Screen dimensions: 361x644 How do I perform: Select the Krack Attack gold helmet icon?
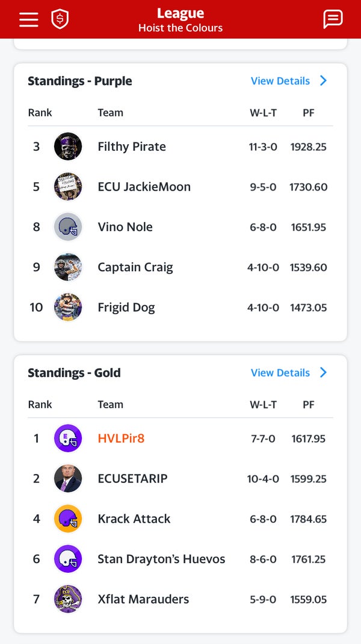pos(68,519)
